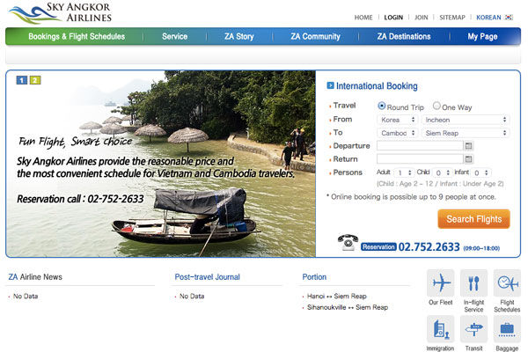This screenshot has width=528, height=352.
Task: Click the LOGIN link
Action: click(393, 18)
